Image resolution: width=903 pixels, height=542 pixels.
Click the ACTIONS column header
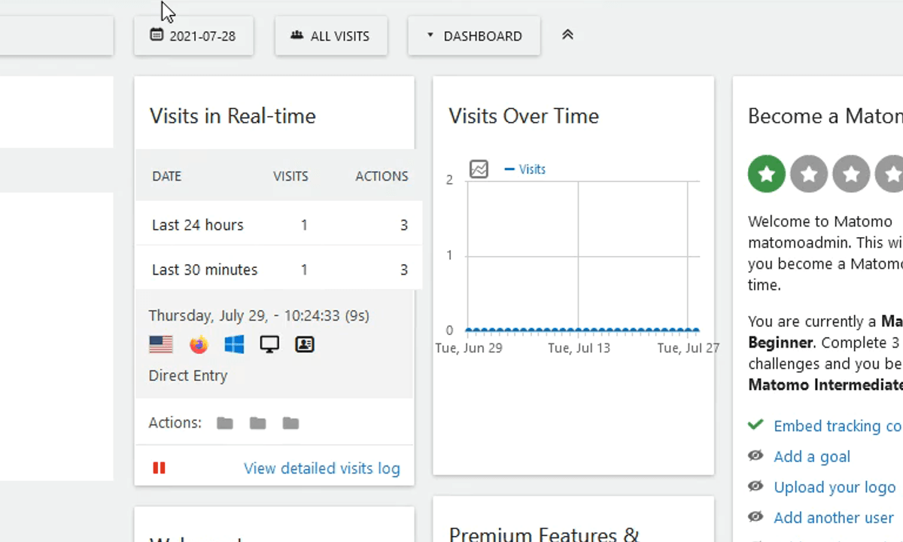pyautogui.click(x=382, y=176)
